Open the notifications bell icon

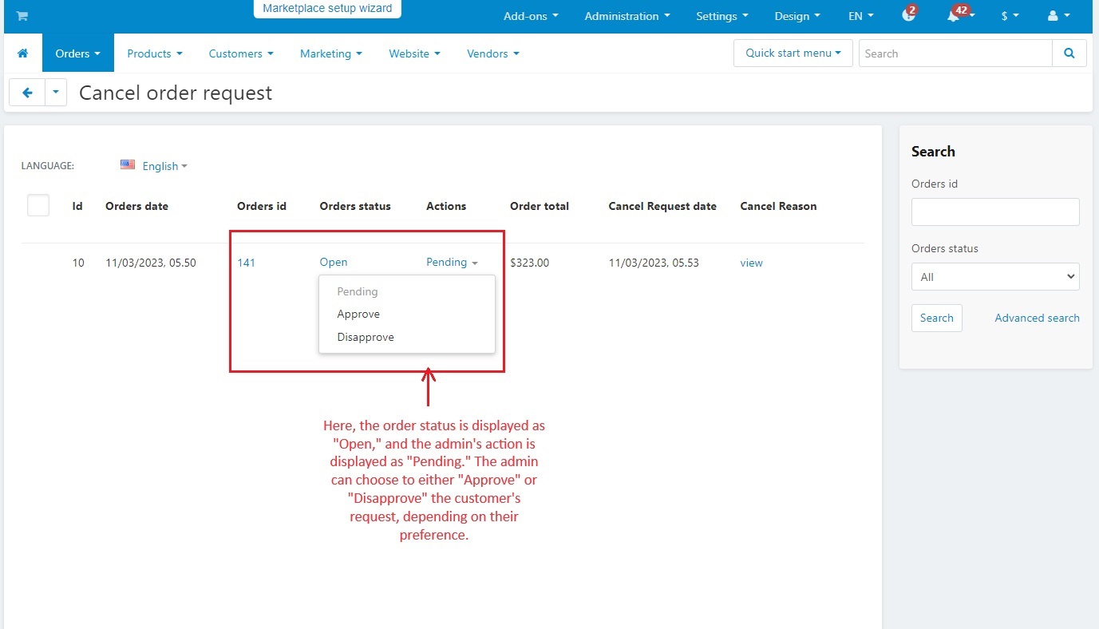tap(955, 16)
